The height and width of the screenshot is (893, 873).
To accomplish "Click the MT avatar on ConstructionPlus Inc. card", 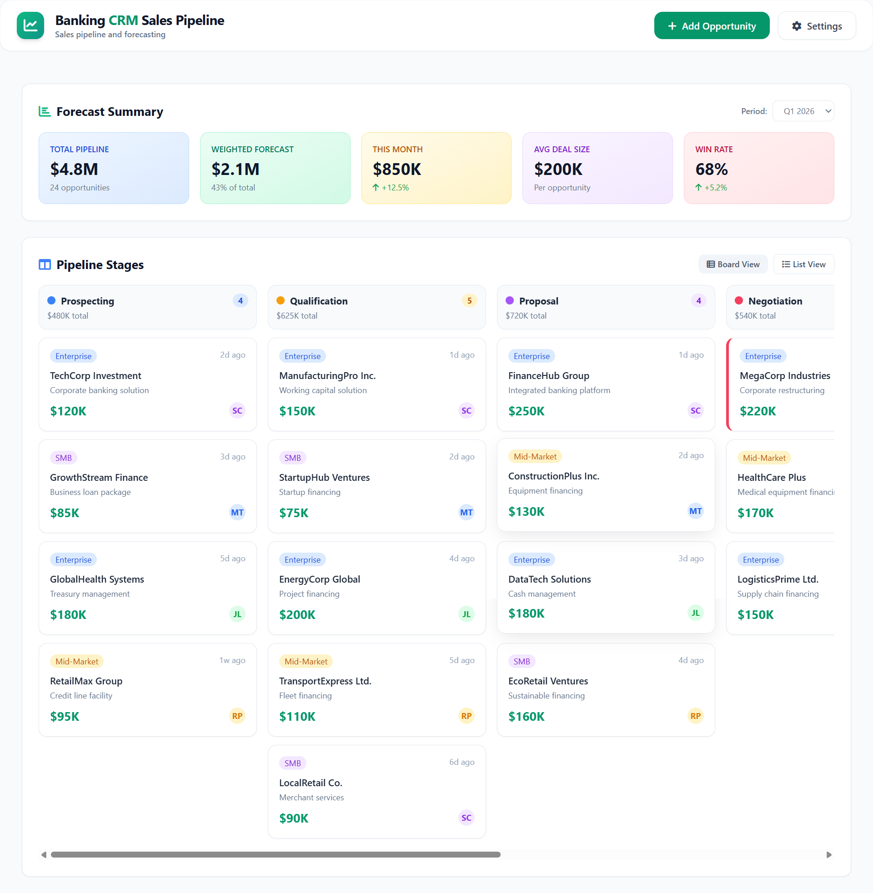I will click(x=695, y=510).
